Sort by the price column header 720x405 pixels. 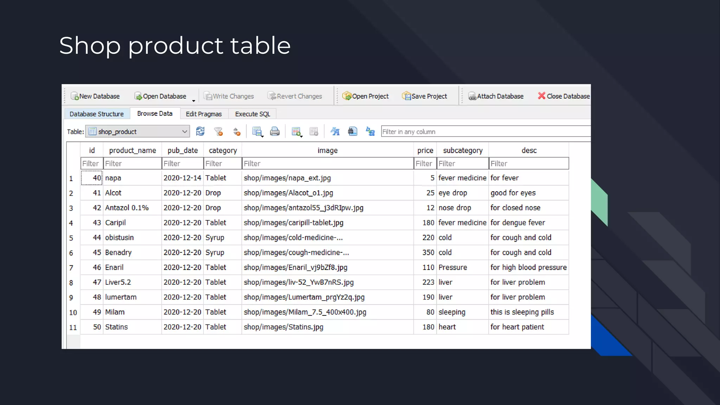425,150
